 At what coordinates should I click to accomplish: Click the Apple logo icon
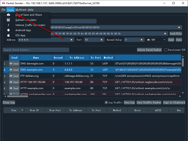click(x=8, y=35)
